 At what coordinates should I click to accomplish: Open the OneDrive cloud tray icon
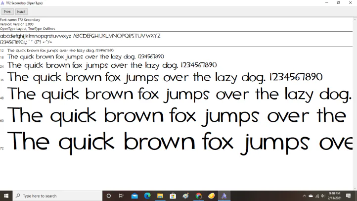[311, 196]
